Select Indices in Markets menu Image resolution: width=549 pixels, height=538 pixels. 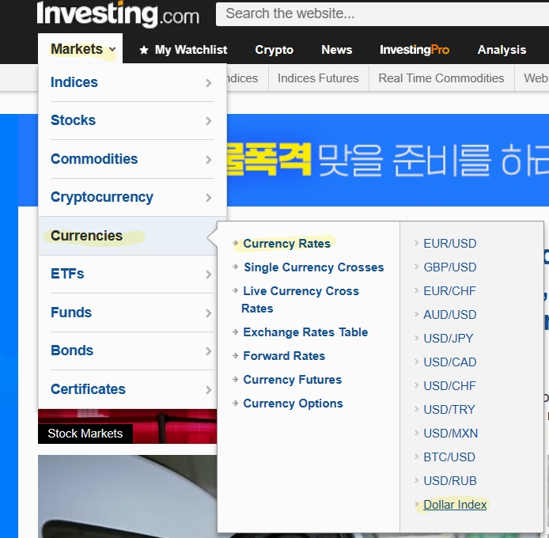[x=74, y=82]
